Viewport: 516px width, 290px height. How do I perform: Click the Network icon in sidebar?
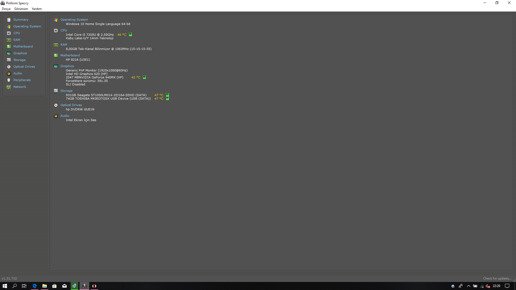[x=9, y=87]
